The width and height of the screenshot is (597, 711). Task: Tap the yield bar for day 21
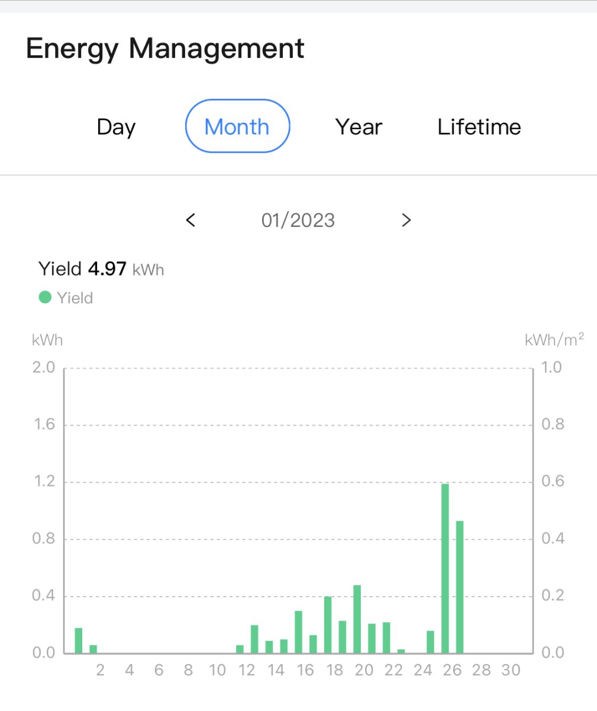point(386,638)
